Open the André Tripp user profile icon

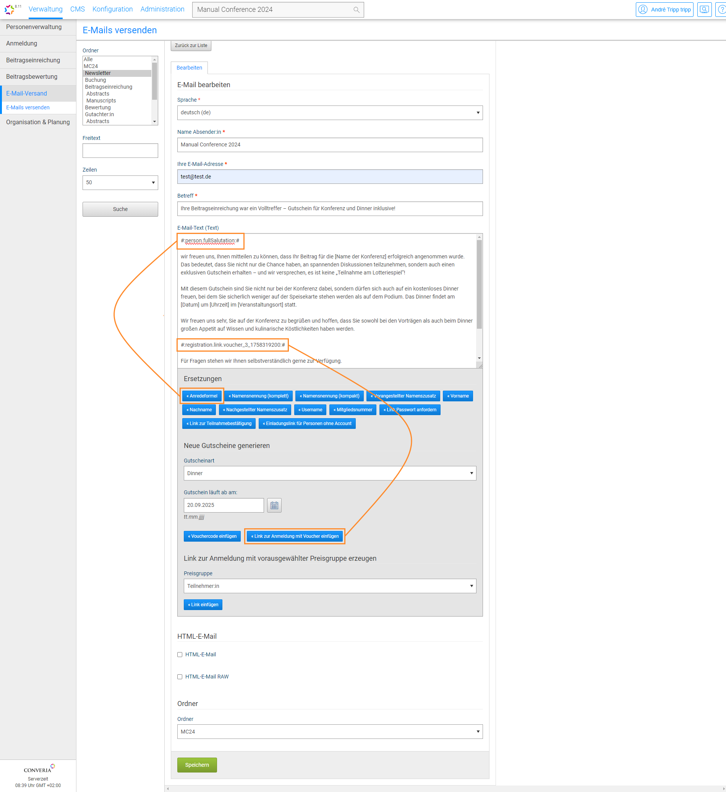(642, 10)
